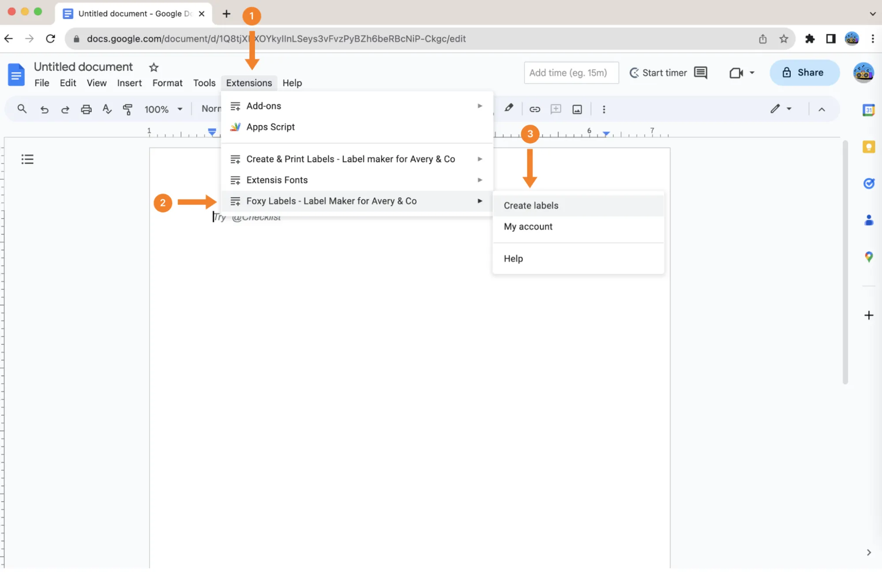882x574 pixels.
Task: Click the tab search chevron
Action: pyautogui.click(x=872, y=14)
